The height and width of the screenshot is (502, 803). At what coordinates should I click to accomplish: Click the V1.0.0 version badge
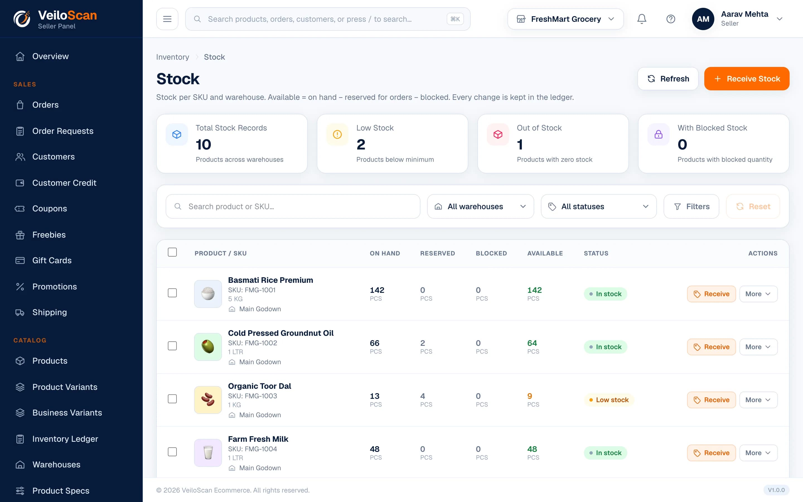click(x=776, y=490)
